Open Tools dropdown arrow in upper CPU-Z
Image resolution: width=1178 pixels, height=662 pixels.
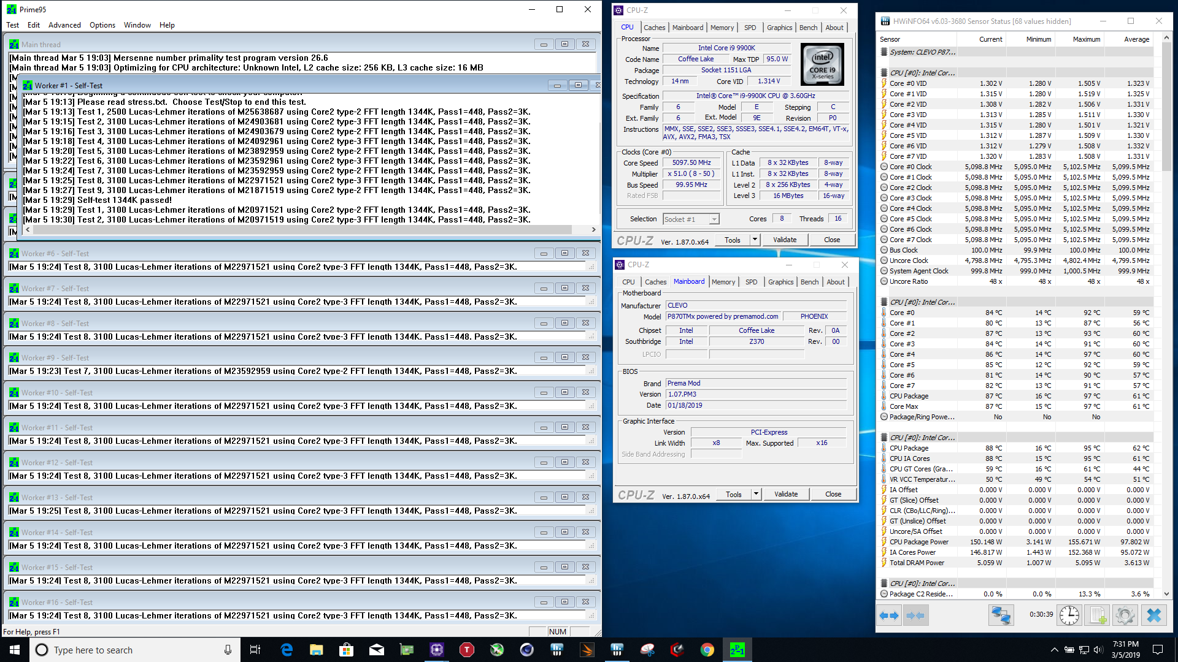coord(755,240)
